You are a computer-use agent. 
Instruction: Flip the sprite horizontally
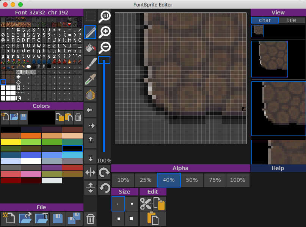[x=90, y=172]
